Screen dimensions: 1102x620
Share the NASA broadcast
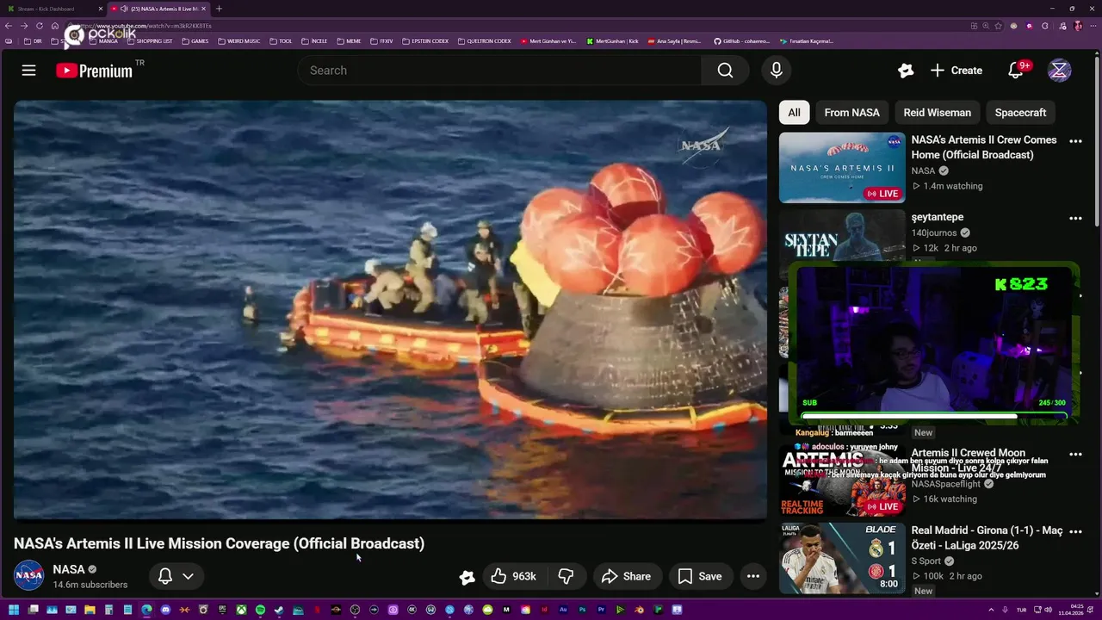pyautogui.click(x=626, y=576)
